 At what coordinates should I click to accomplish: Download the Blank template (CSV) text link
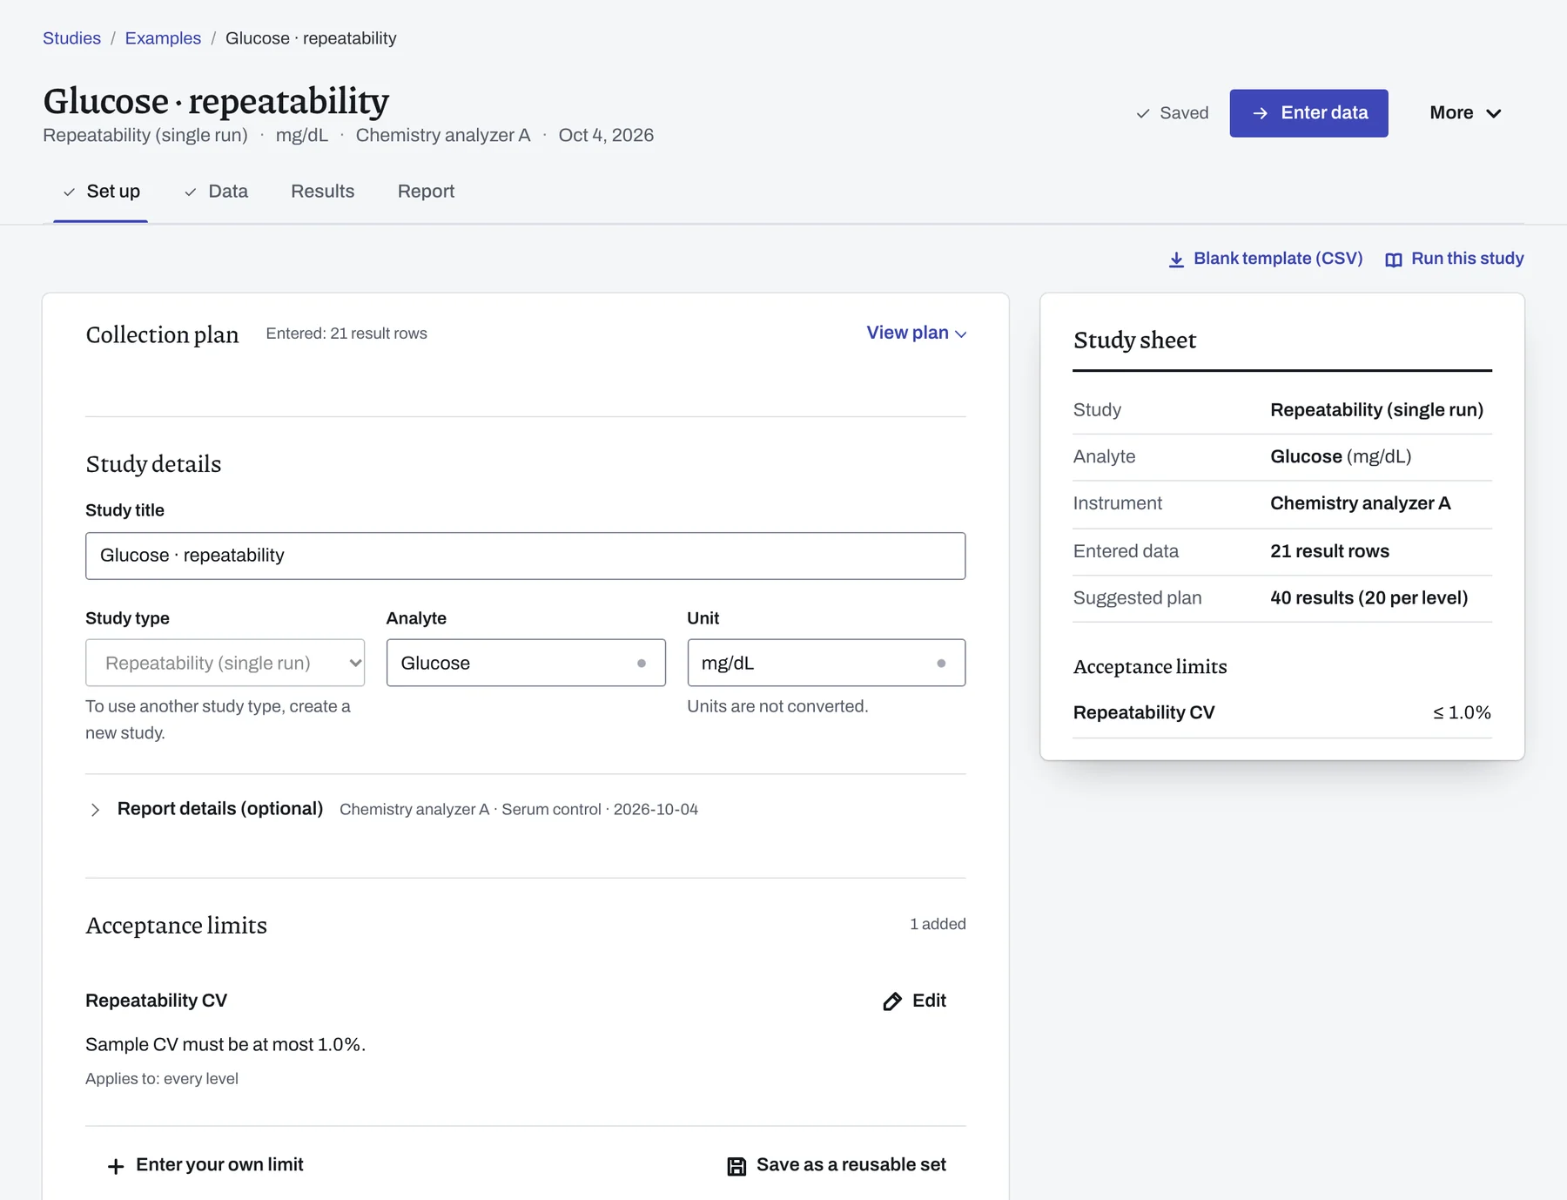pyautogui.click(x=1278, y=259)
